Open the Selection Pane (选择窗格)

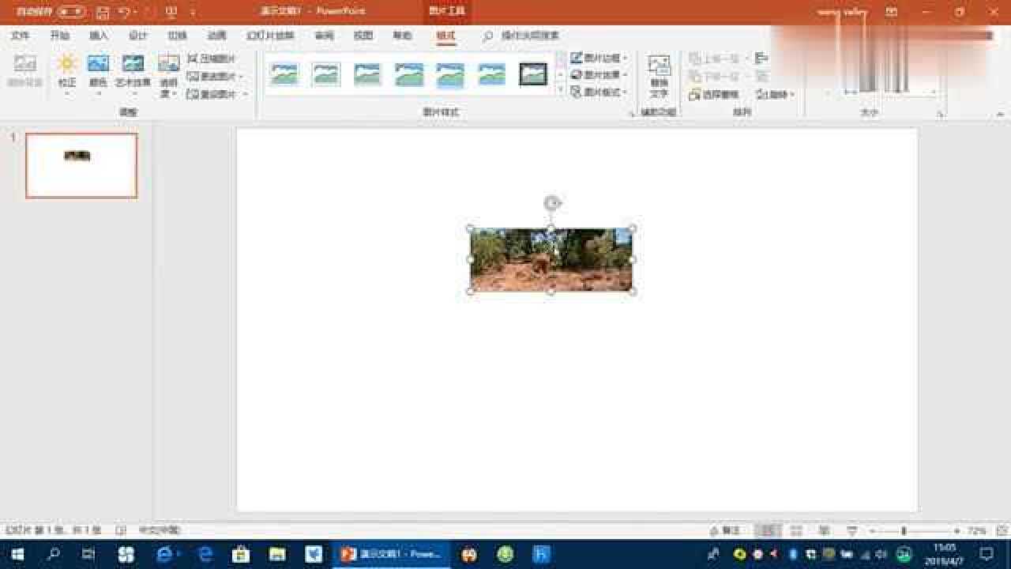click(x=714, y=94)
